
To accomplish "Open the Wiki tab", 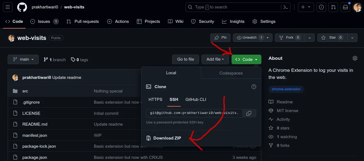I will pyautogui.click(x=176, y=21).
